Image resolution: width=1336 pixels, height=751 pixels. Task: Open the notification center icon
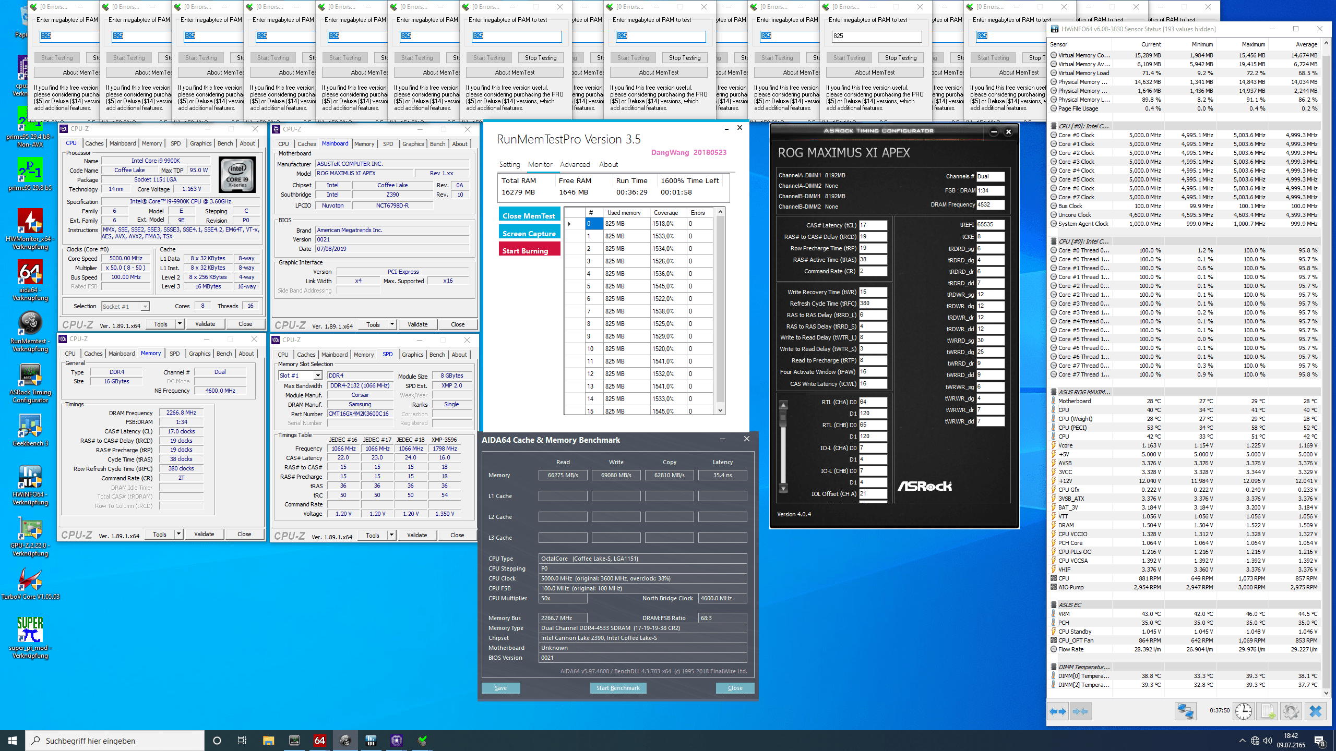pos(1320,741)
